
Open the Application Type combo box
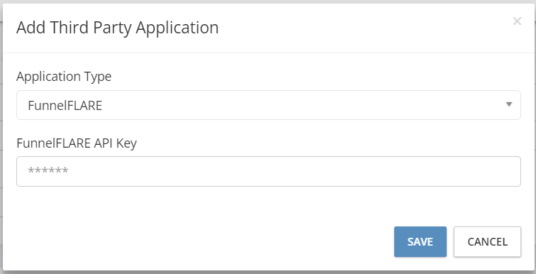pos(269,105)
